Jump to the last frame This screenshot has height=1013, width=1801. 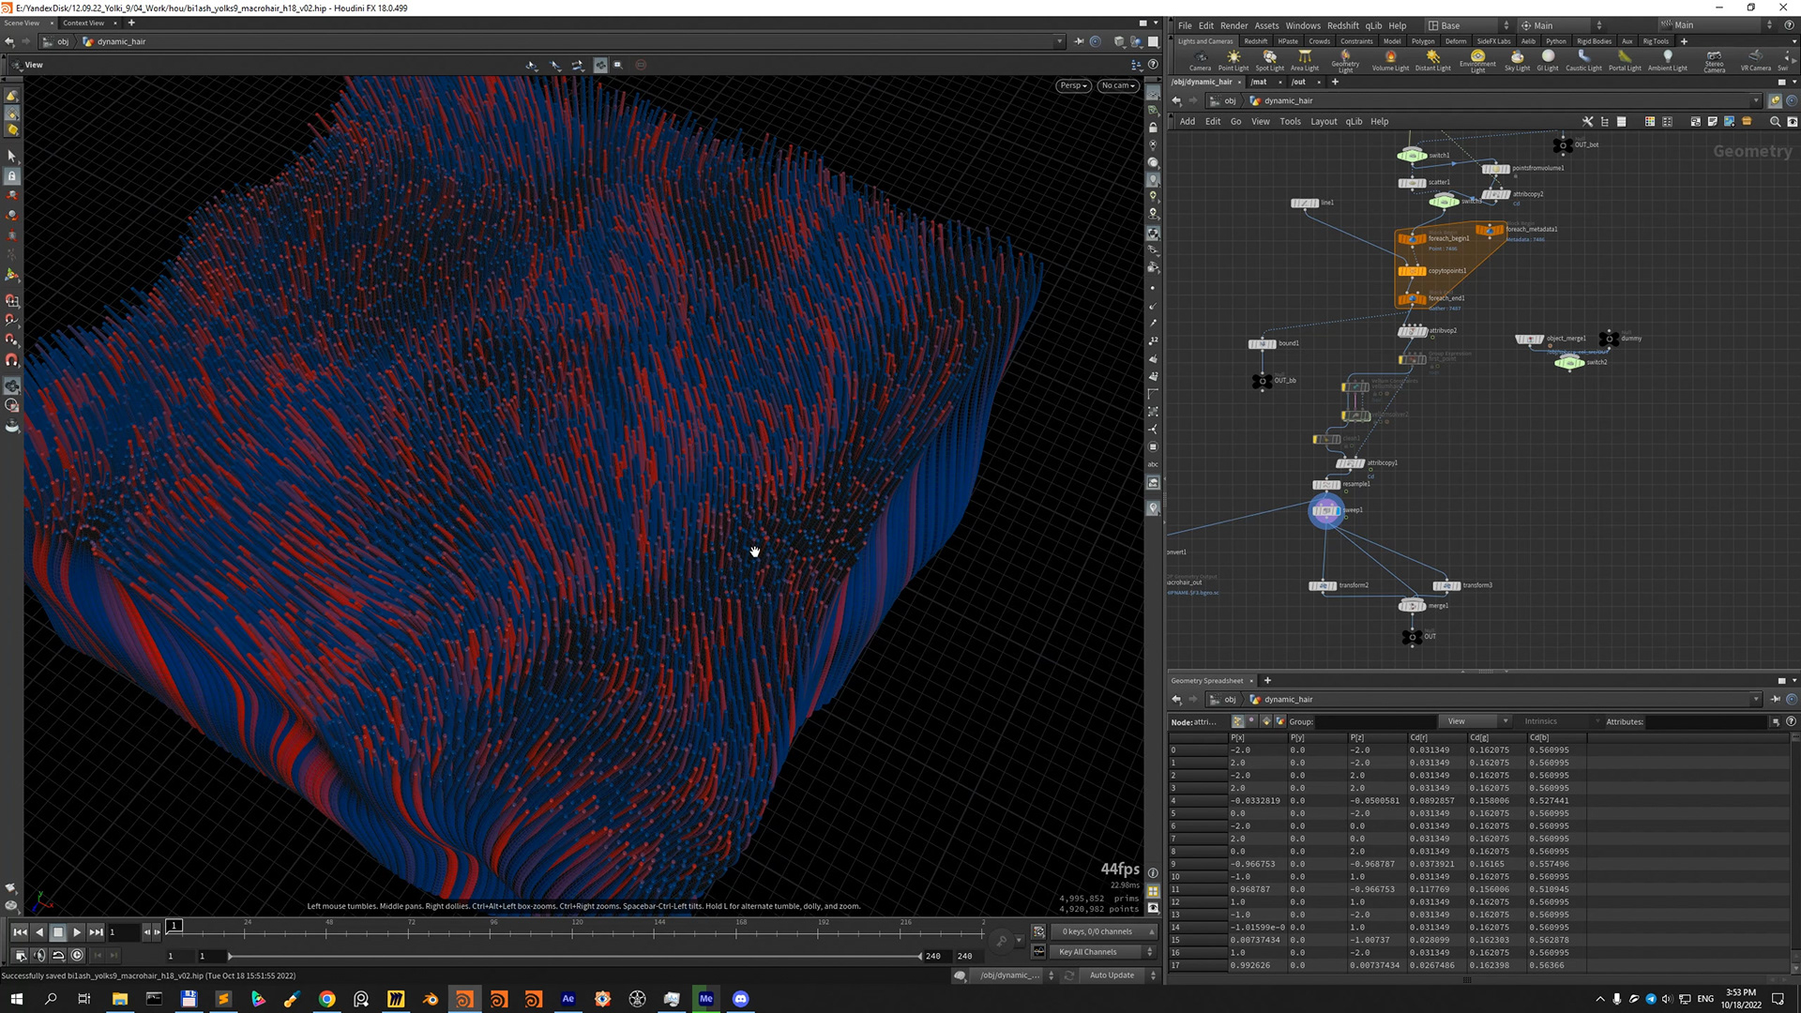[x=96, y=932]
